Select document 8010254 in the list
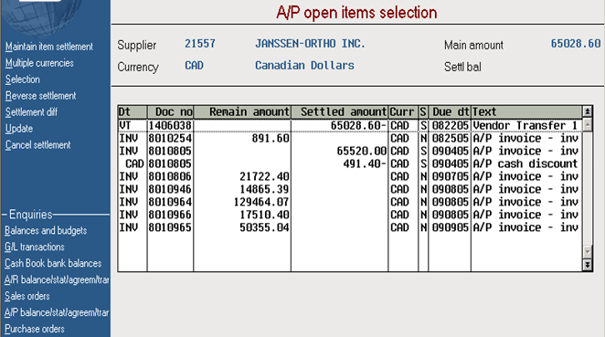 pos(350,139)
